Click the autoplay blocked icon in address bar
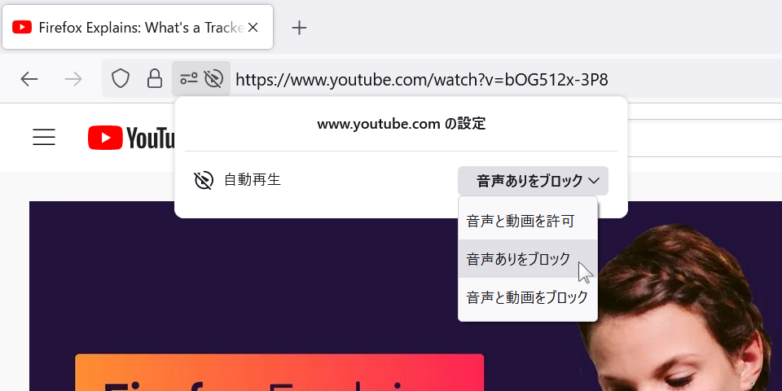The image size is (782, 391). pyautogui.click(x=213, y=79)
